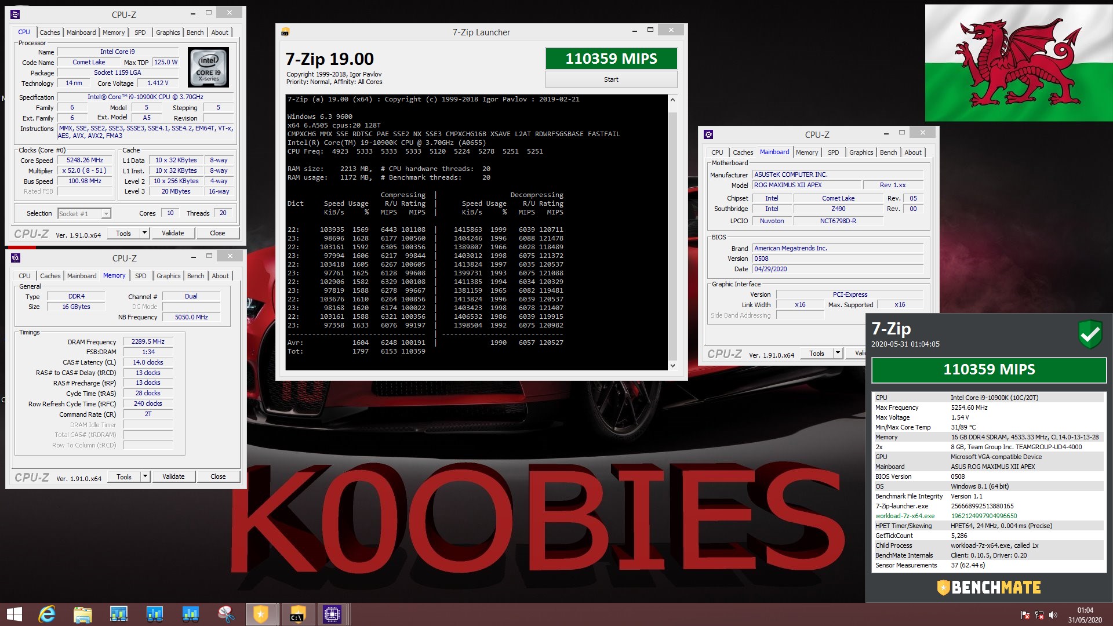1113x626 pixels.
Task: Open the Action Center flag tray icon
Action: click(1025, 615)
